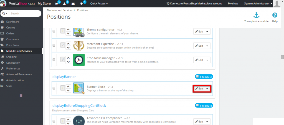Click the Modules and Services breadcrumb

point(60,10)
